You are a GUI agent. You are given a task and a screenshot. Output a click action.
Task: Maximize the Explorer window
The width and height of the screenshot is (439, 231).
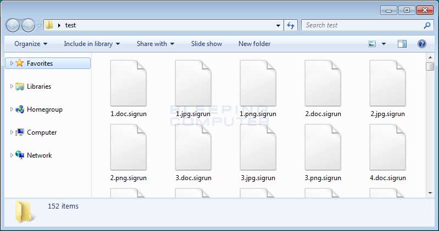[x=407, y=10]
